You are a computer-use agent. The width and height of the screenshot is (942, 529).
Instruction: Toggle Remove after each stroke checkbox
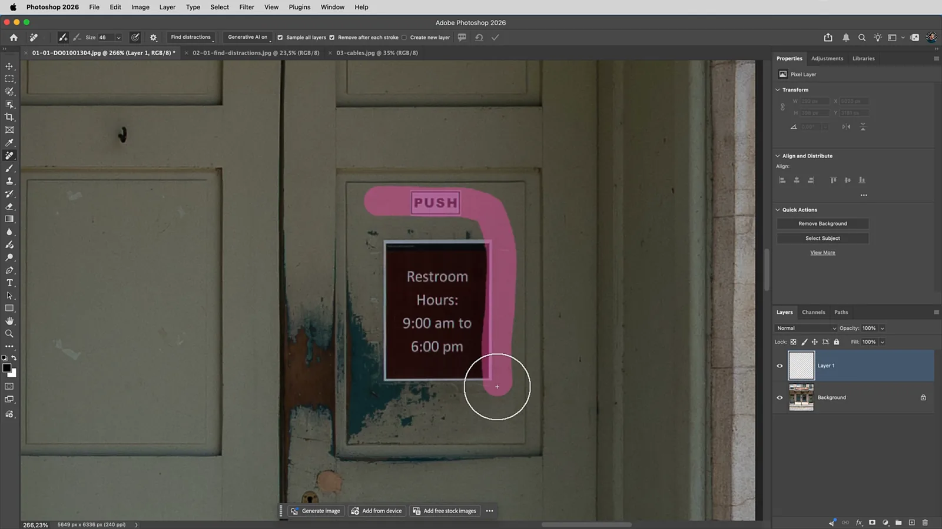[332, 38]
